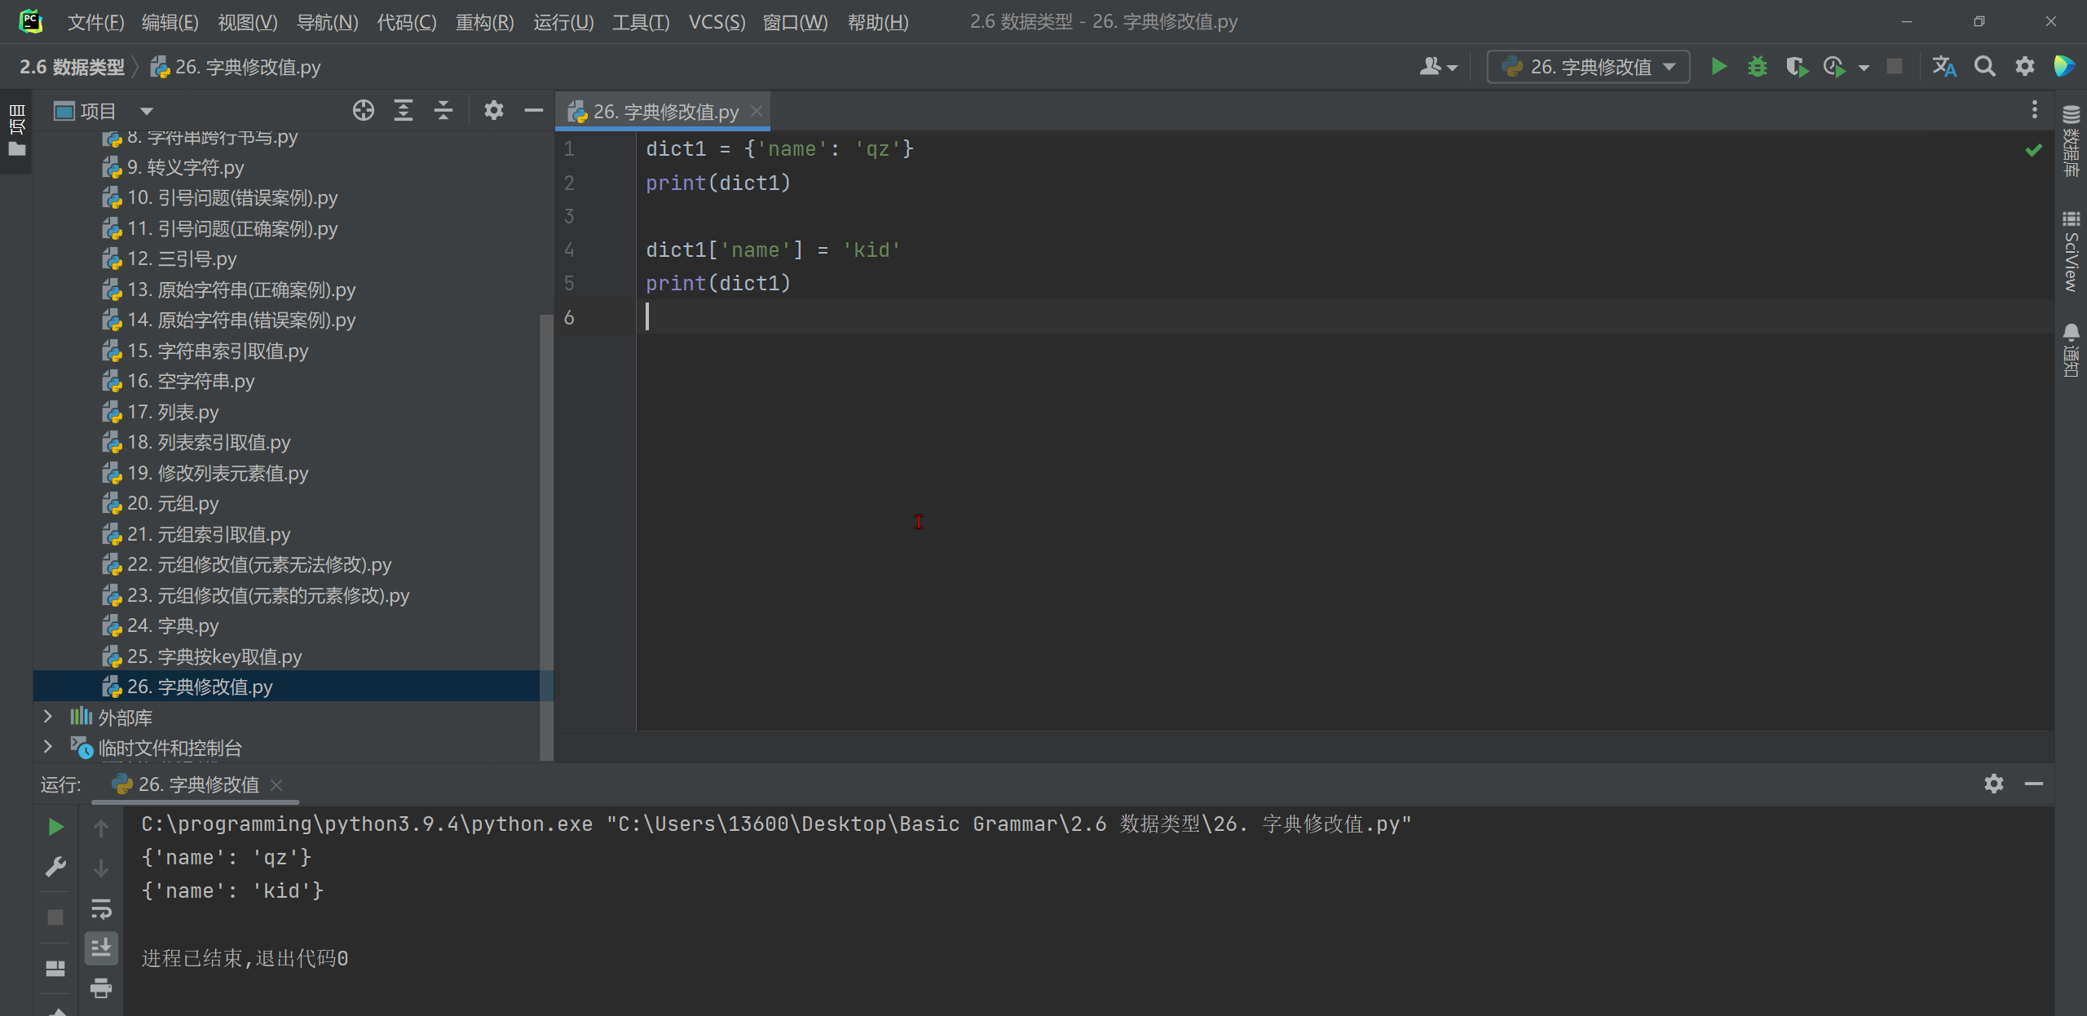
Task: Click editor line 4 dict1['name'] code
Action: click(x=773, y=250)
